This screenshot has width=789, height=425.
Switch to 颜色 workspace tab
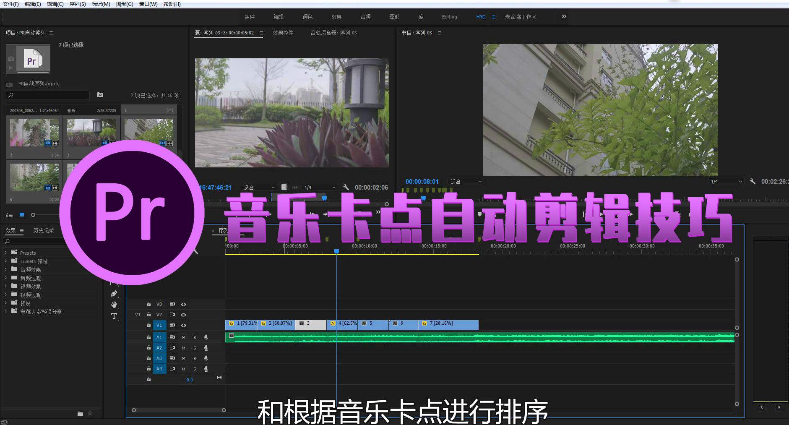click(x=307, y=17)
